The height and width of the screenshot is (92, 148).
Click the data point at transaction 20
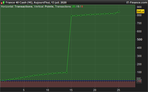click(x=95, y=14)
